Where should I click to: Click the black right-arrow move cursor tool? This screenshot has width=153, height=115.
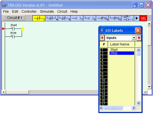pyautogui.click(x=137, y=18)
